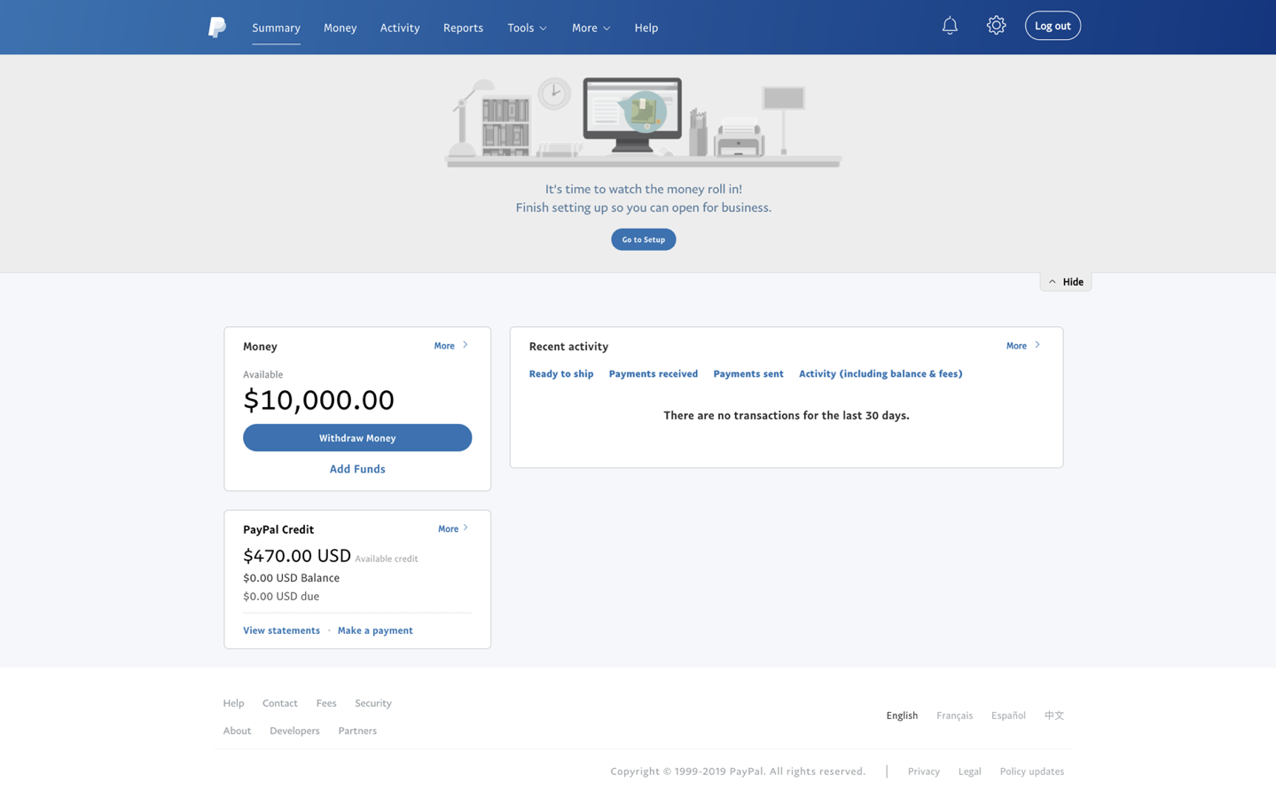Open the Developers footer link
Viewport: 1276px width, 798px height.
point(294,731)
